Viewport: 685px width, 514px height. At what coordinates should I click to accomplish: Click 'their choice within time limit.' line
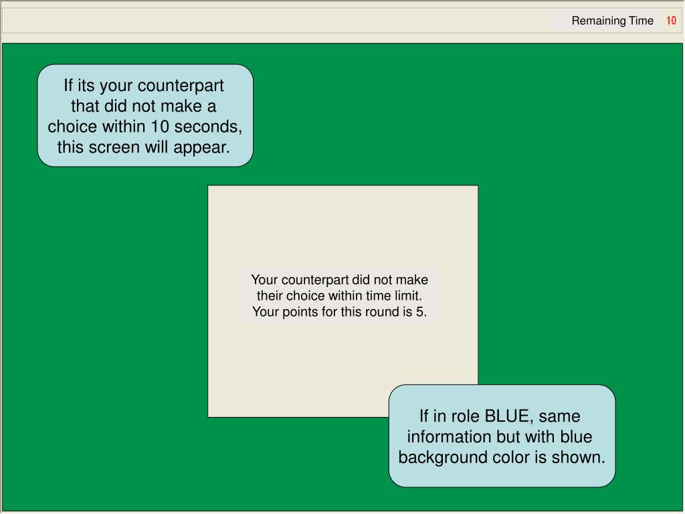(339, 296)
